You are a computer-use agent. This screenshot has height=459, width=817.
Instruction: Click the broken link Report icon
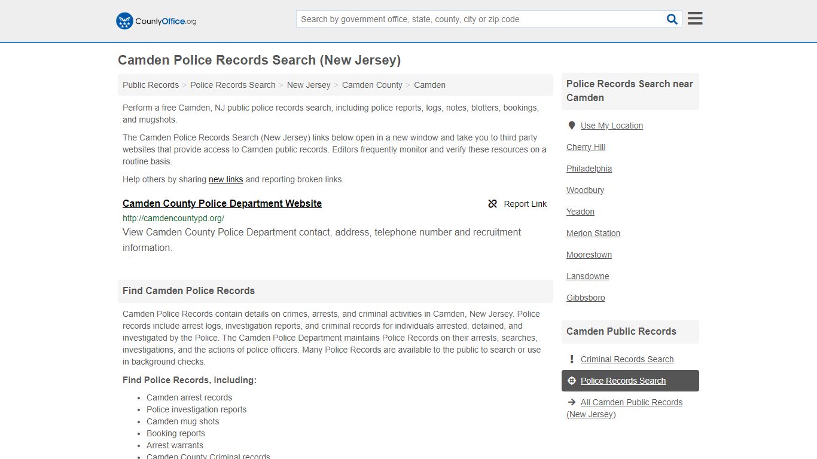493,204
